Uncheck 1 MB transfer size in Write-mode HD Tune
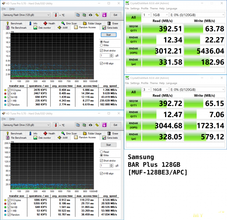The height and width of the screenshot is (220, 227). pyautogui.click(x=9, y=211)
